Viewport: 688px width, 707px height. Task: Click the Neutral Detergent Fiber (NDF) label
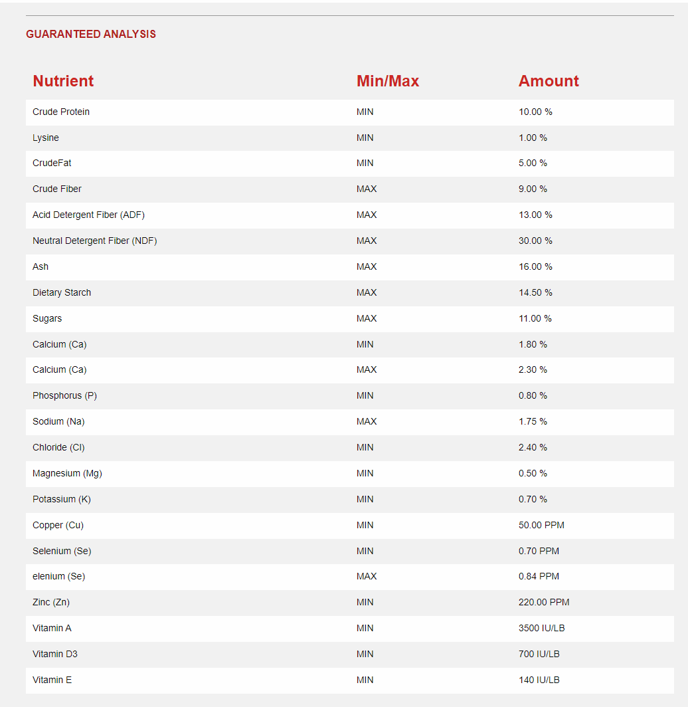95,241
